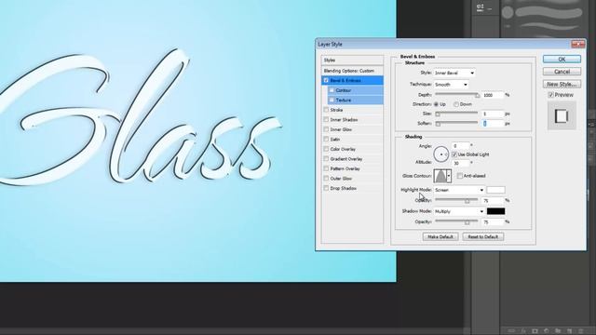This screenshot has width=596, height=335.
Task: Open the Gloss Contour curve thumbnail
Action: click(x=440, y=176)
